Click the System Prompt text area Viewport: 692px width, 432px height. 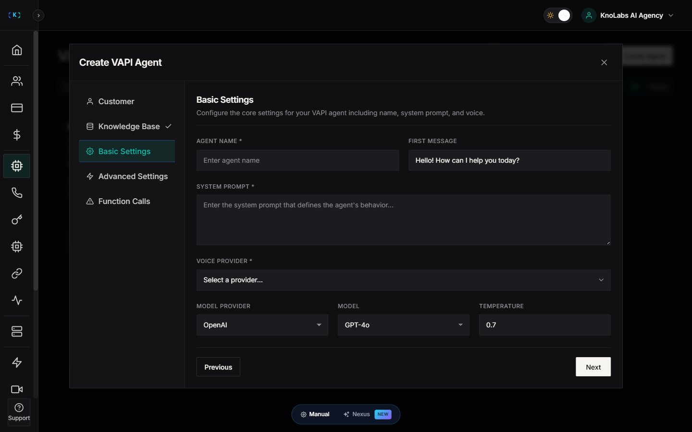[404, 220]
